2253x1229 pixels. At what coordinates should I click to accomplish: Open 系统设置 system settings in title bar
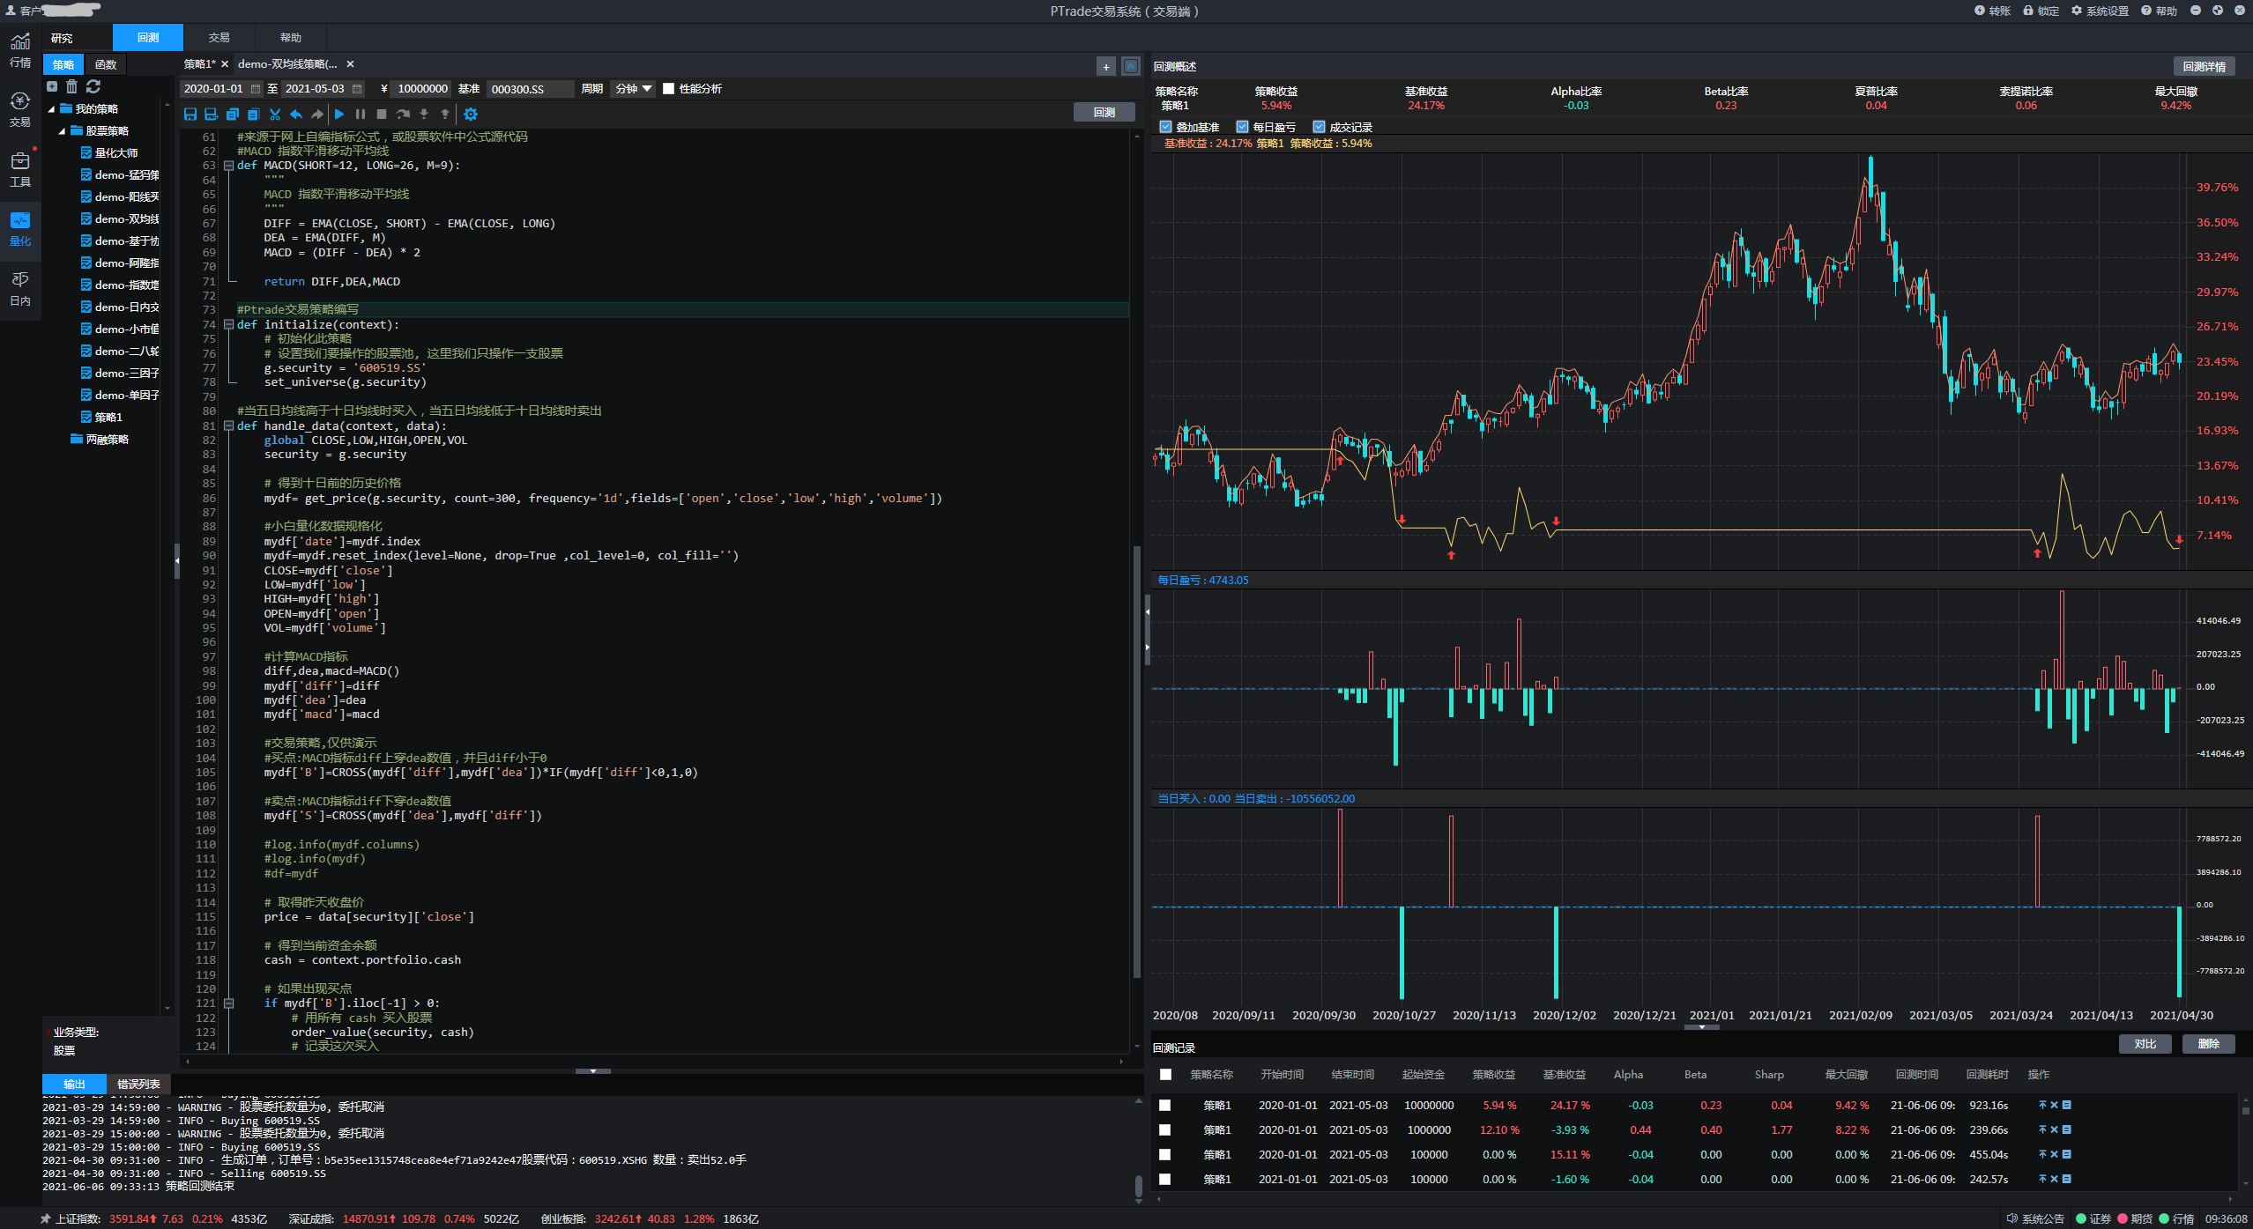(x=2100, y=11)
